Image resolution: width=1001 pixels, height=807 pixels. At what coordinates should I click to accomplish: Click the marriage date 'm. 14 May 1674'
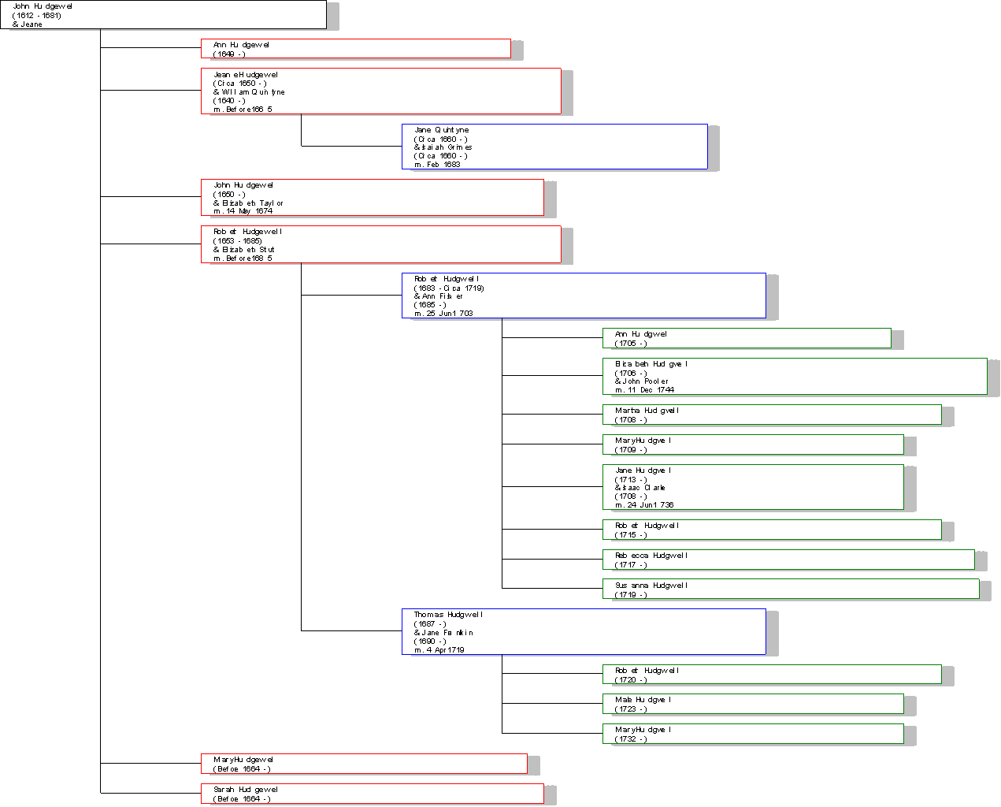click(x=243, y=211)
